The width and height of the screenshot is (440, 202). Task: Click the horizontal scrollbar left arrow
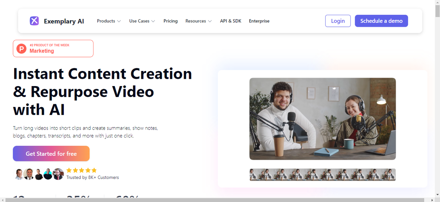[2, 200]
